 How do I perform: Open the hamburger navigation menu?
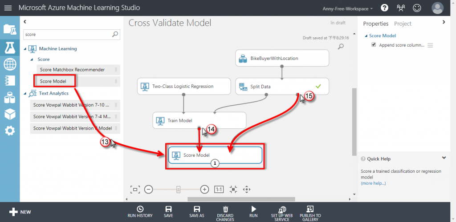[x=8, y=8]
